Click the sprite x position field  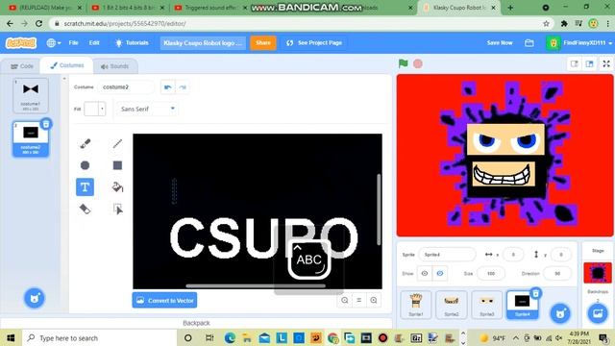point(513,255)
